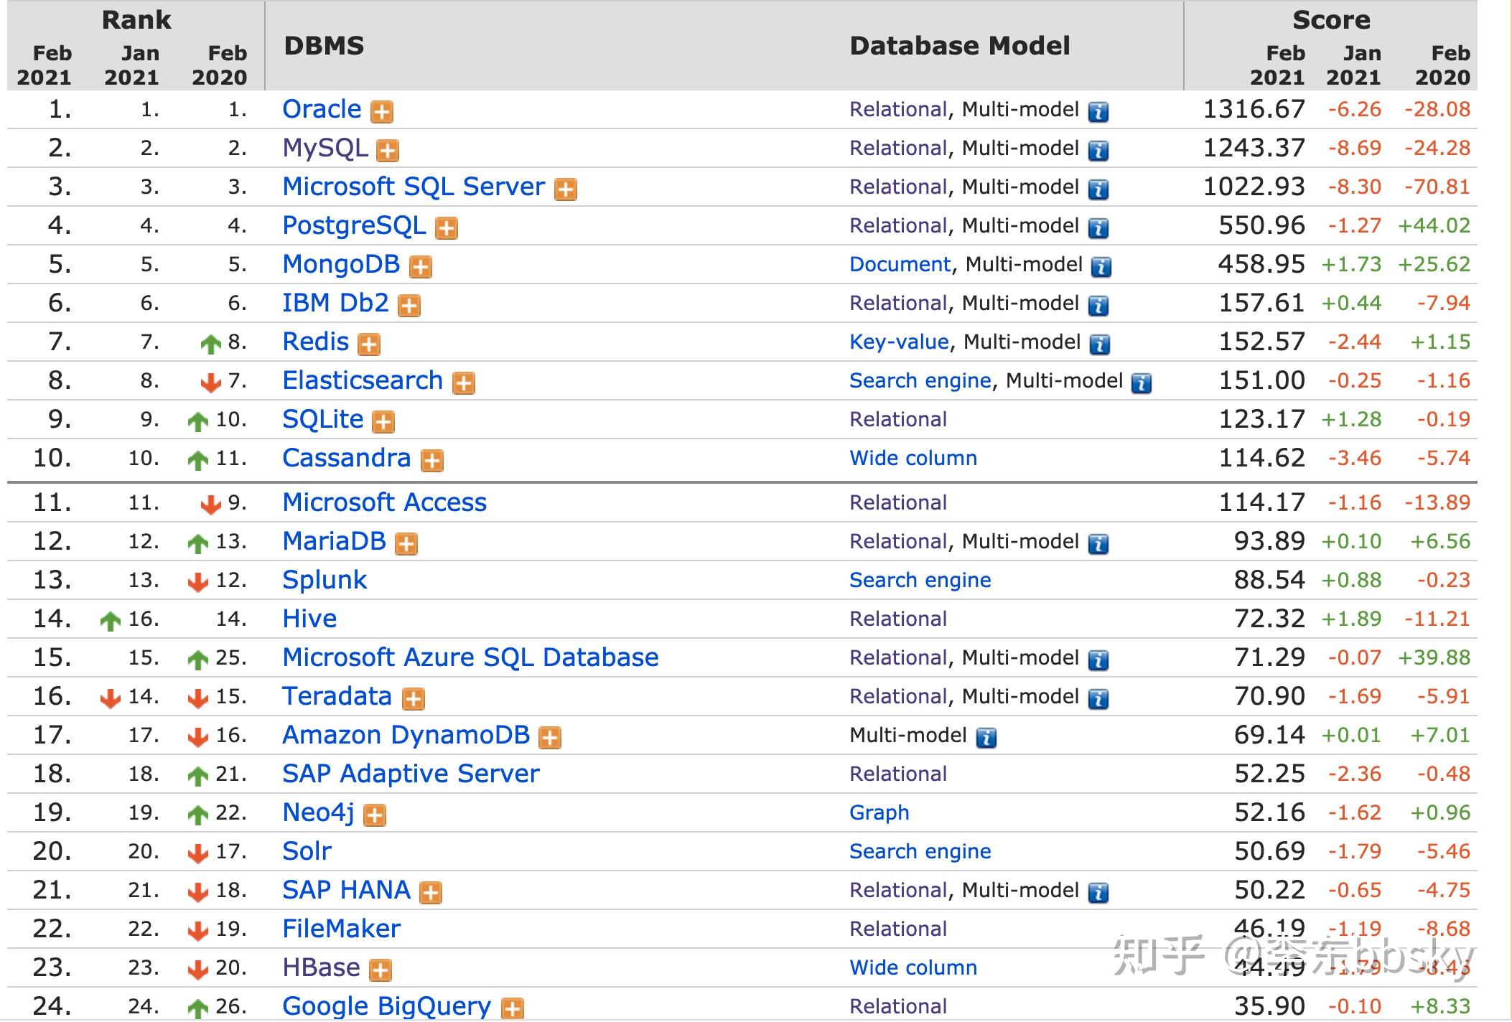The width and height of the screenshot is (1512, 1022).
Task: Click the plus icon next to Elasticsearch
Action: click(x=464, y=383)
